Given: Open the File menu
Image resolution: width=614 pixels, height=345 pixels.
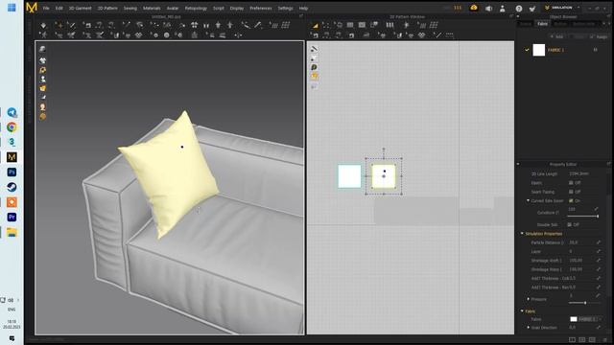Looking at the screenshot, I should pyautogui.click(x=46, y=9).
